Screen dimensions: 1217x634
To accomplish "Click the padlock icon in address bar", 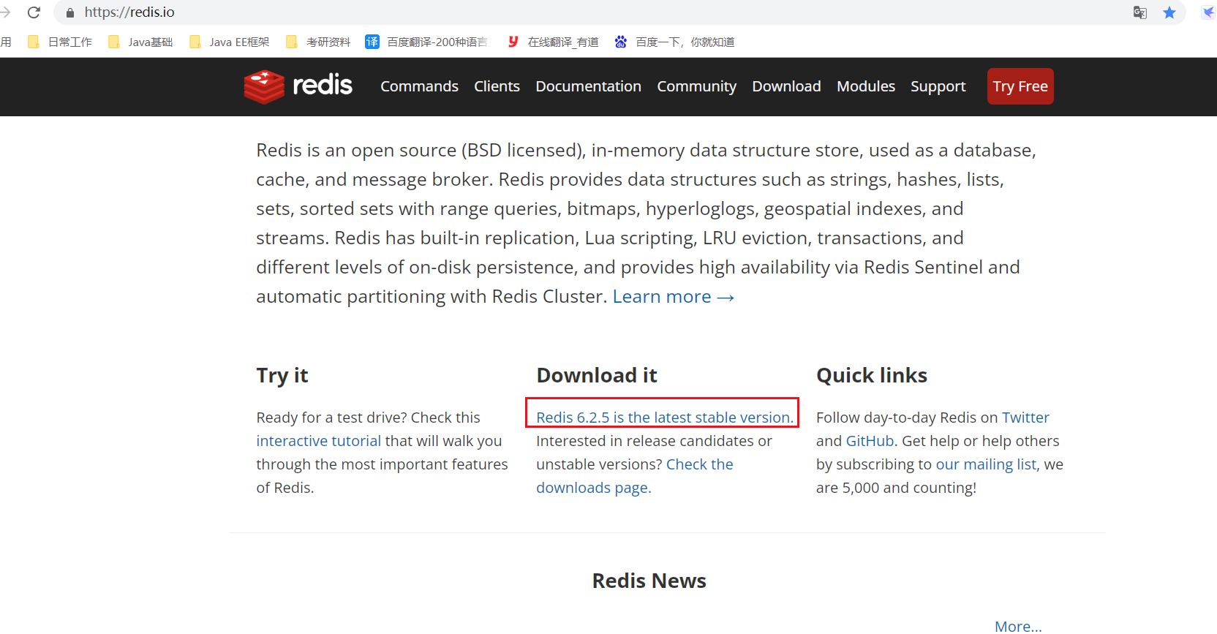I will pyautogui.click(x=70, y=12).
